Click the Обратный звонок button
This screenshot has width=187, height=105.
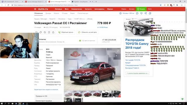coord(66,32)
